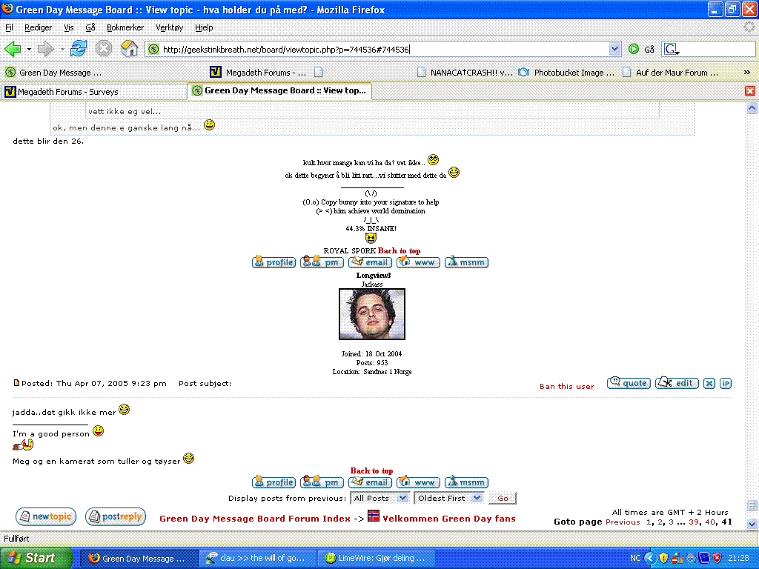
Task: Select the Green Day Message Board tab
Action: click(279, 91)
